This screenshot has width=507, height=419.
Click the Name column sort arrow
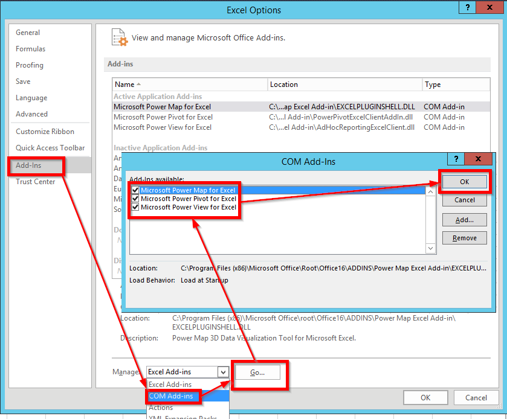click(x=139, y=85)
